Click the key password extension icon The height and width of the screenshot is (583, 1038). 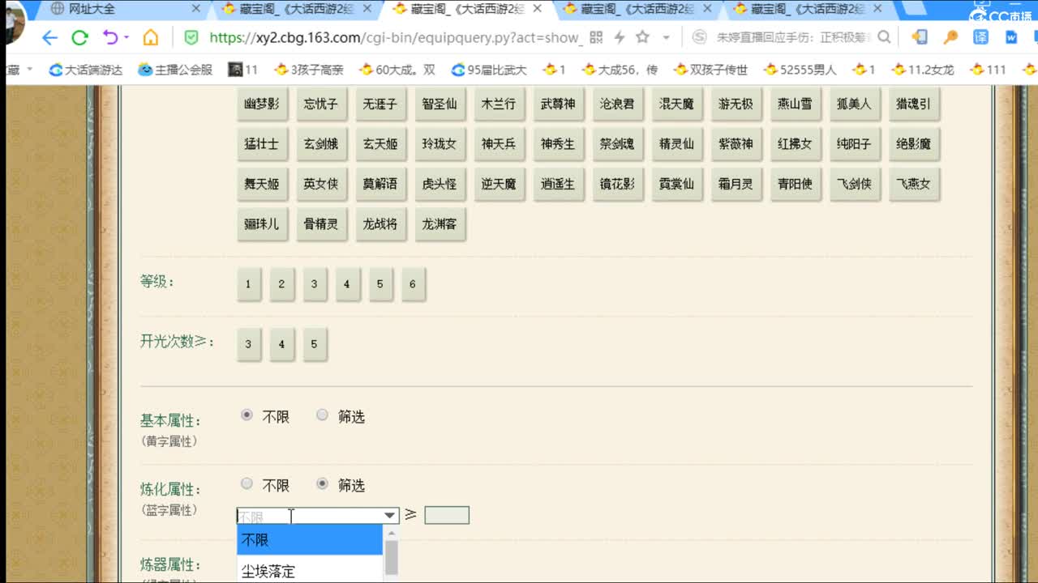(x=950, y=37)
